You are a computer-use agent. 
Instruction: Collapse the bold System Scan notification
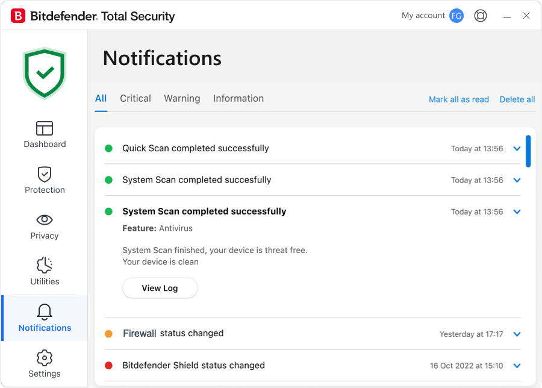coord(517,211)
